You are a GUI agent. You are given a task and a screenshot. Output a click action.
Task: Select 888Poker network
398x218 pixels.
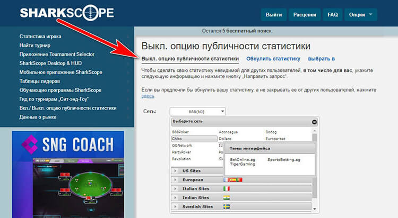click(180, 132)
